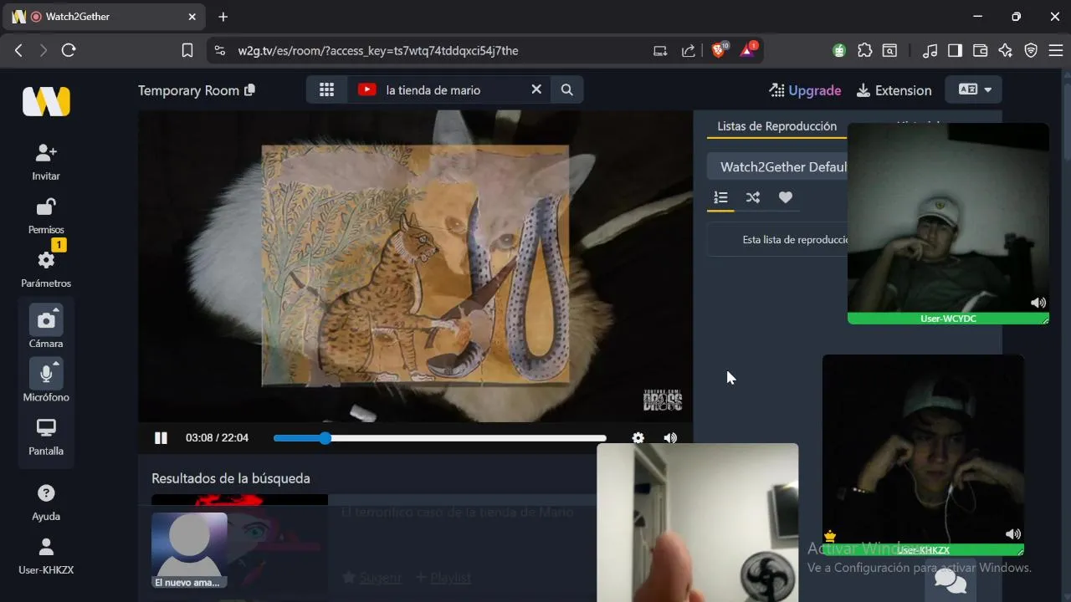Switch to Listas de Reproducción tab
Viewport: 1071px width, 602px height.
(x=776, y=126)
